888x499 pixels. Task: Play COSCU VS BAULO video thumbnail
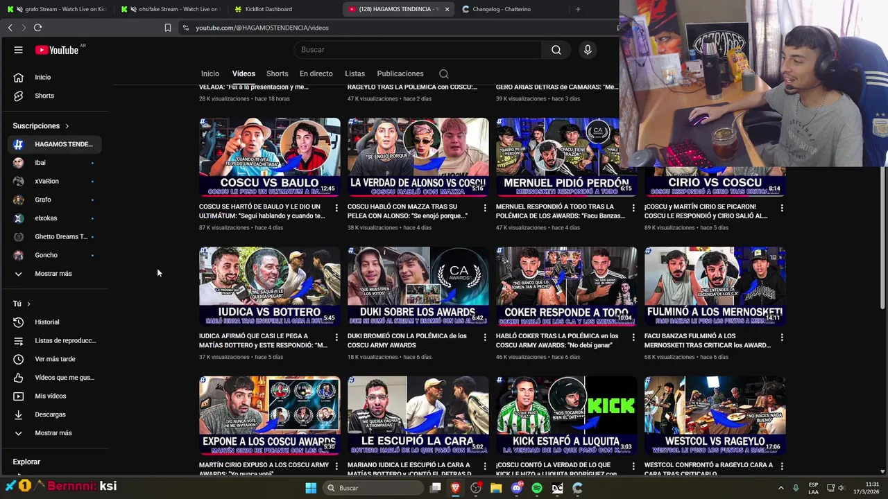[x=270, y=157]
